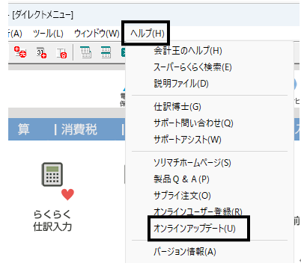Select 製品Q＆A(P) menu item

(x=210, y=179)
